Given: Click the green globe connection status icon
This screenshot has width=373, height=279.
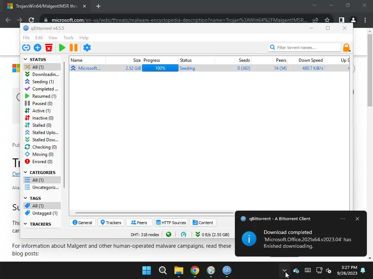Looking at the screenshot, I should click(x=169, y=235).
